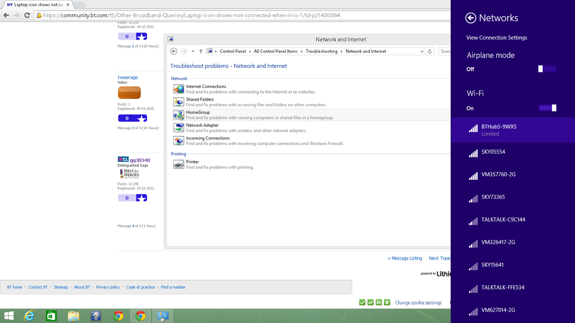Viewport: 575px width, 323px height.
Task: Click Control Panel search box
Action: pyautogui.click(x=445, y=51)
